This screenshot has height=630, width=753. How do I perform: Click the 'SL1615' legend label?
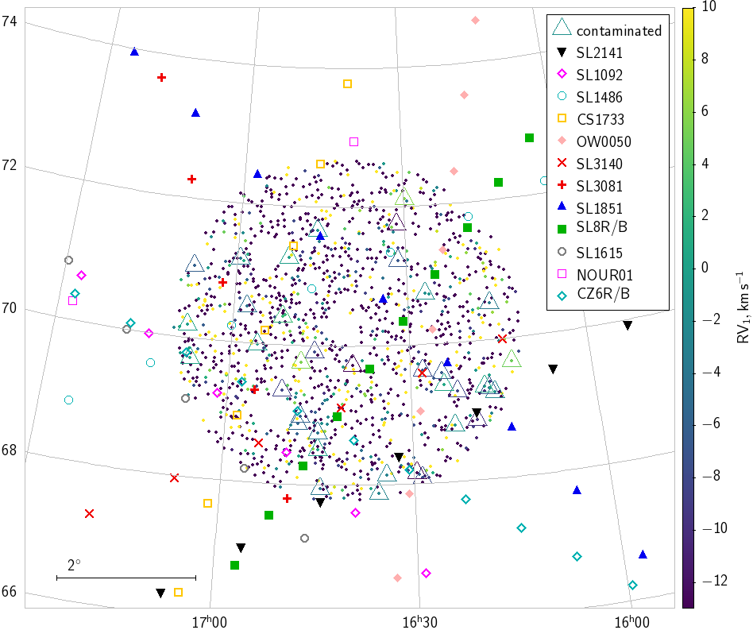coord(600,253)
